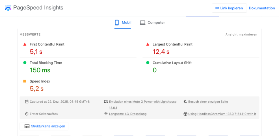Select the First Contentful Paint label
The height and width of the screenshot is (136, 279).
(47, 44)
